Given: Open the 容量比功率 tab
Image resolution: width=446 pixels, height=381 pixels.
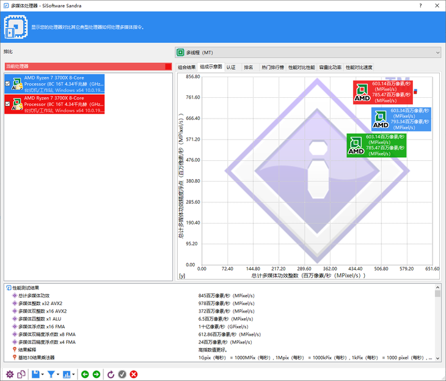Looking at the screenshot, I should coord(331,67).
